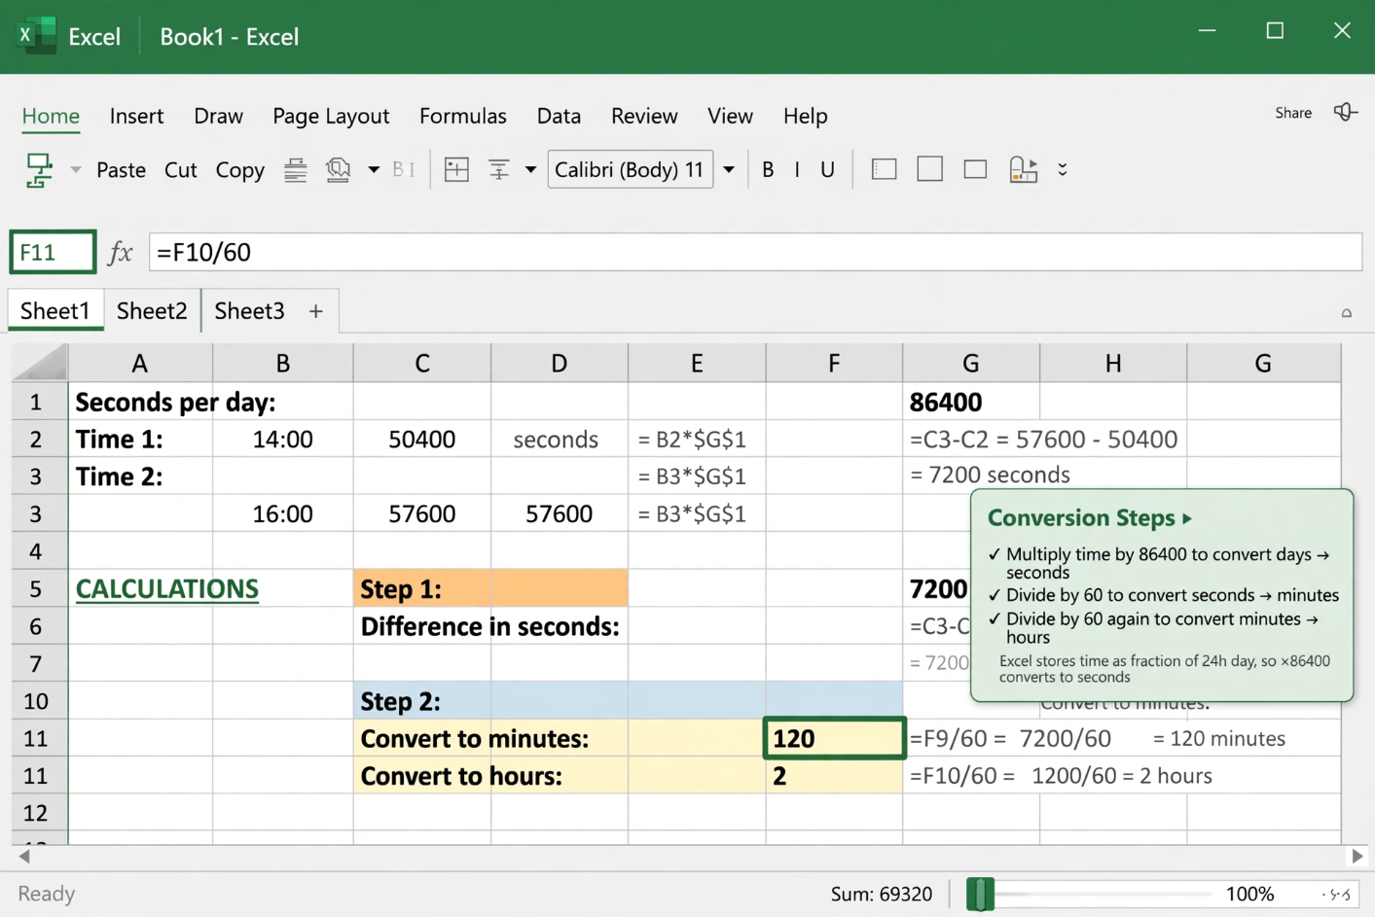Select the cell with 86400
1375x917 pixels.
click(970, 402)
